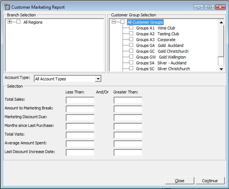Click Last Discount Increase Date Greater Than field
Screen dimensions: 229x189
tap(128, 153)
